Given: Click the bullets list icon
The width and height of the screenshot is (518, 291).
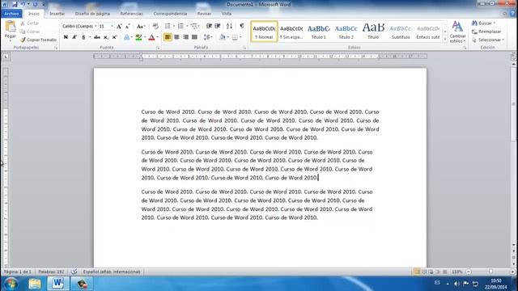Looking at the screenshot, I should pos(168,26).
